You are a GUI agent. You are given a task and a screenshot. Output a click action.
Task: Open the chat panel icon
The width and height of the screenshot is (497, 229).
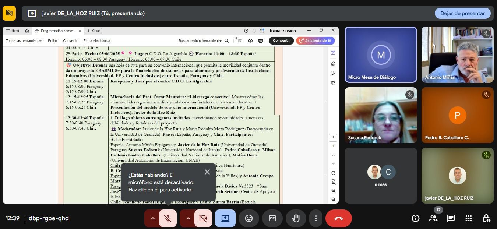(x=451, y=218)
